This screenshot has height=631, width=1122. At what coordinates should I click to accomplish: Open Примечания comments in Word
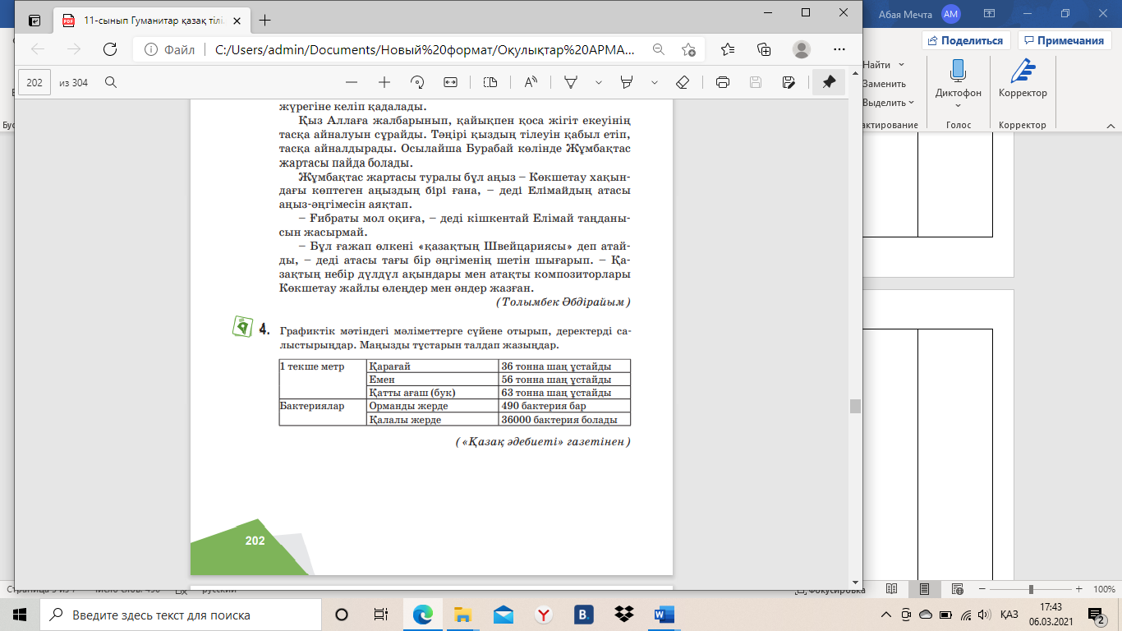pyautogui.click(x=1063, y=40)
